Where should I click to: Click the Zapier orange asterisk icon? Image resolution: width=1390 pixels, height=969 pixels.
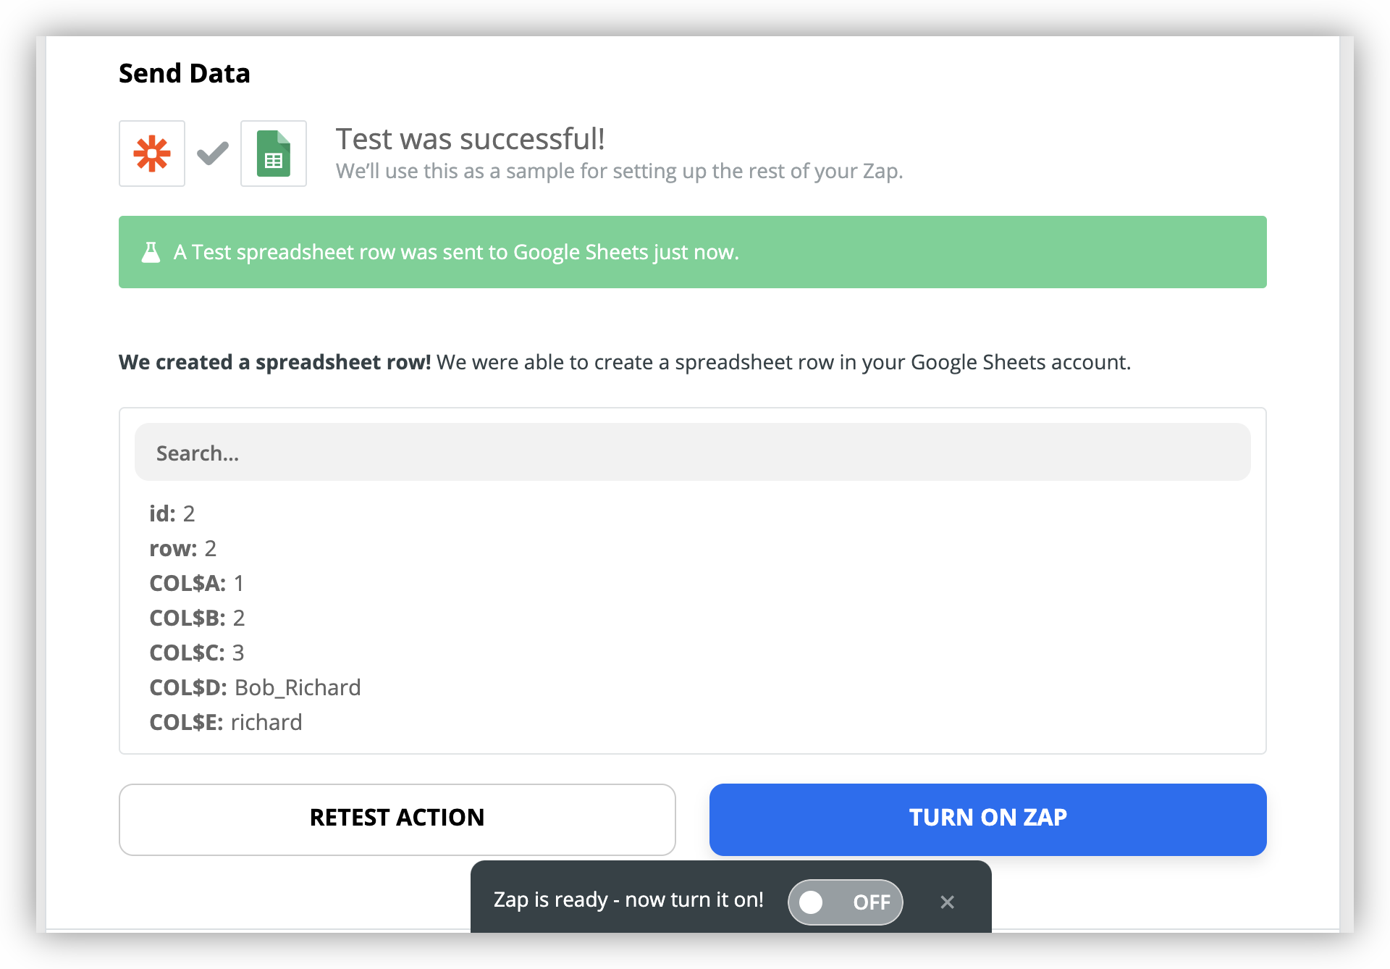152,154
